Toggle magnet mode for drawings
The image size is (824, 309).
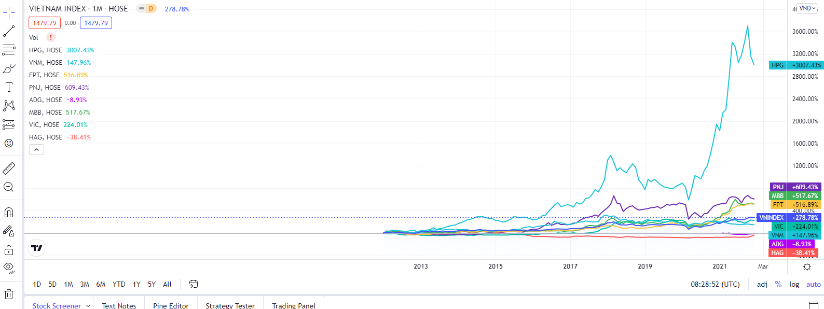pos(9,213)
